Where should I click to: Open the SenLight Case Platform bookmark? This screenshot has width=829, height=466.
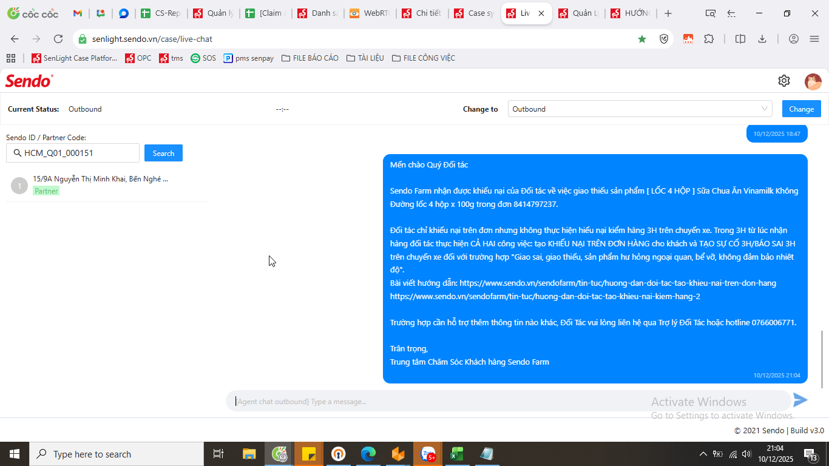pos(74,58)
